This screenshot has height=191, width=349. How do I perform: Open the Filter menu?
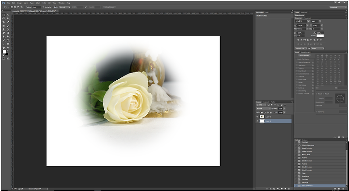[x=44, y=3]
